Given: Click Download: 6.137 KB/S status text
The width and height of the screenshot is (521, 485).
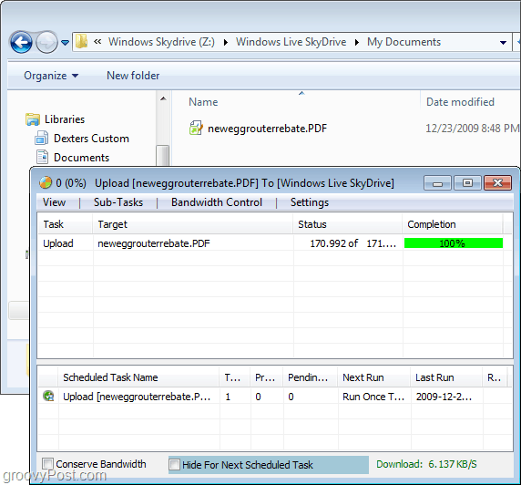Looking at the screenshot, I should tap(426, 464).
